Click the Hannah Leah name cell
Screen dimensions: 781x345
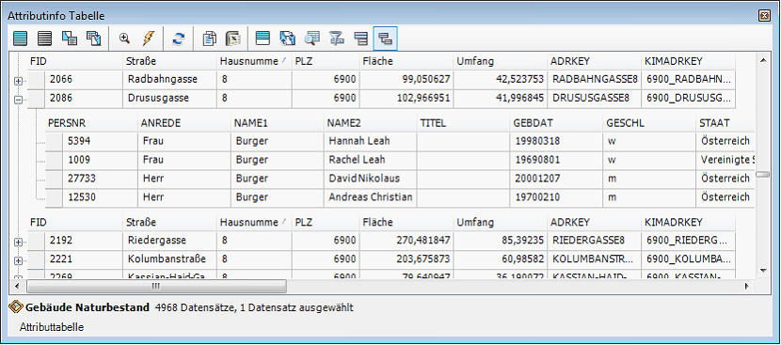[x=371, y=141]
